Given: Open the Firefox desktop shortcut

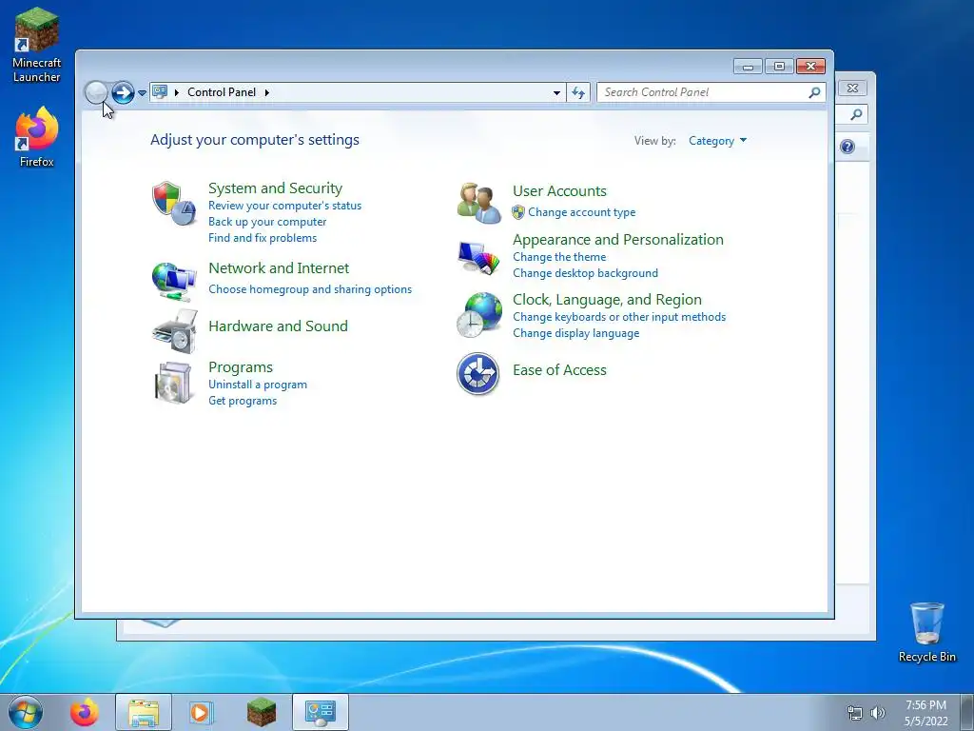Looking at the screenshot, I should [37, 137].
